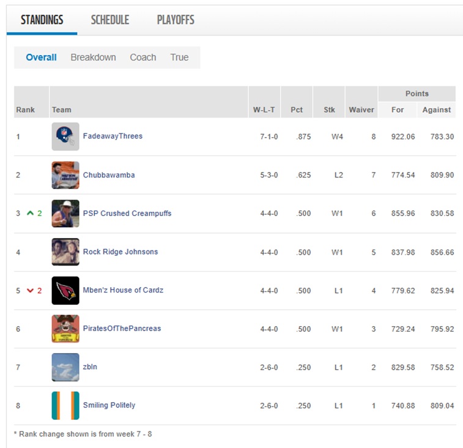Viewport: 463px width, 448px height.
Task: Open zbln team page link
Action: (x=90, y=367)
